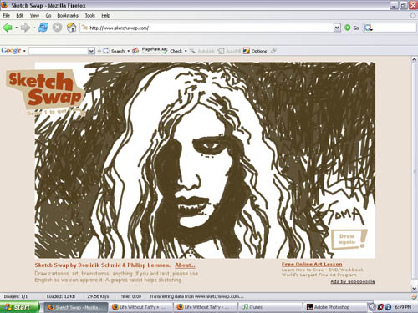The image size is (418, 313).
Task: Click the Ads by Google link
Action: [353, 281]
